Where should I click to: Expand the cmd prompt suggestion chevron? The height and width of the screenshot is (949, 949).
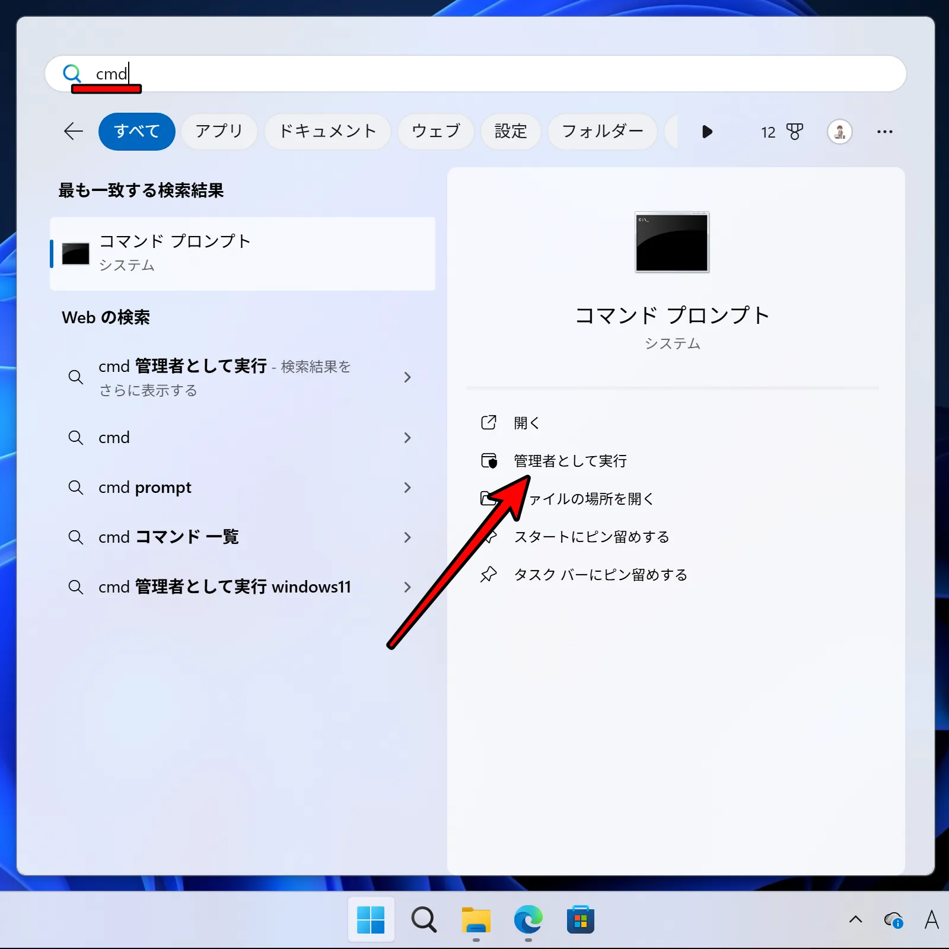[x=407, y=488]
